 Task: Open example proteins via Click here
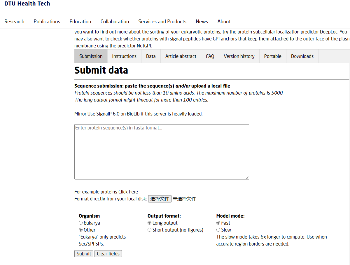(128, 192)
